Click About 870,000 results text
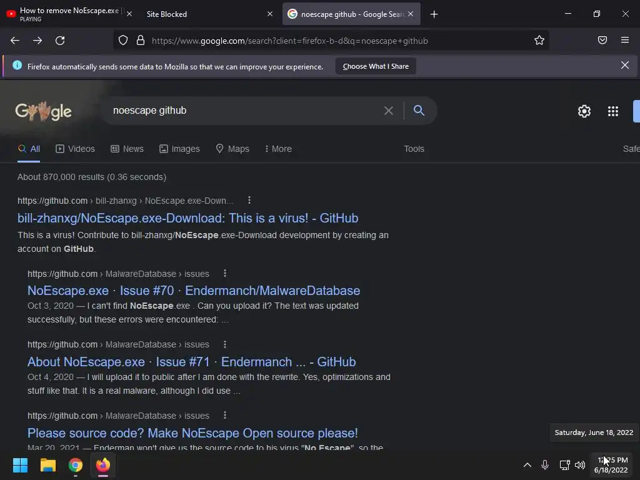 coord(92,177)
